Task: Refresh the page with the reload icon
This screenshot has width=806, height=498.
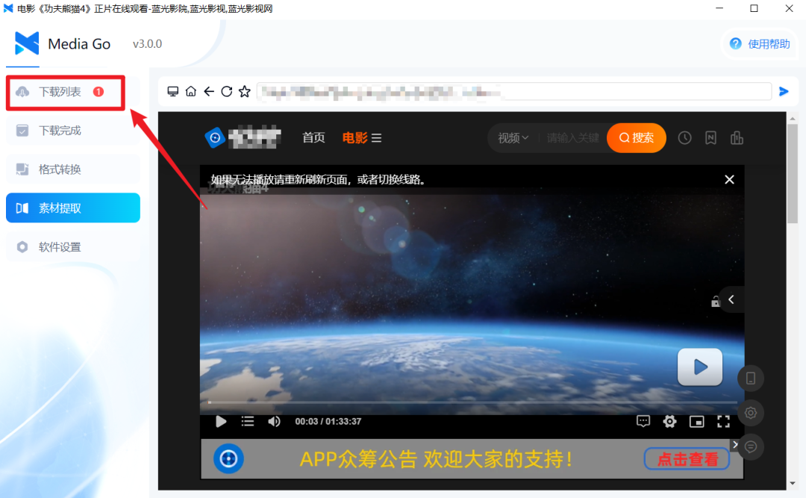Action: coord(227,92)
